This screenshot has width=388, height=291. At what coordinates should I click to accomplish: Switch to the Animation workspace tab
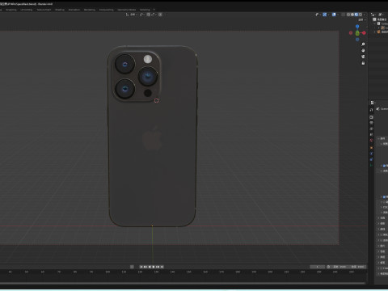pos(74,10)
